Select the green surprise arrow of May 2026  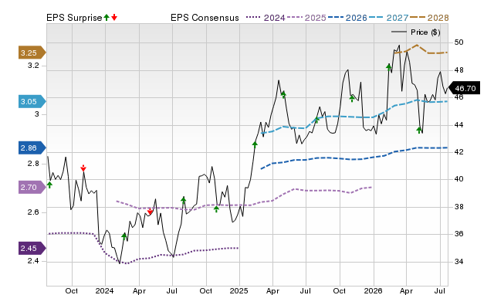pos(419,130)
